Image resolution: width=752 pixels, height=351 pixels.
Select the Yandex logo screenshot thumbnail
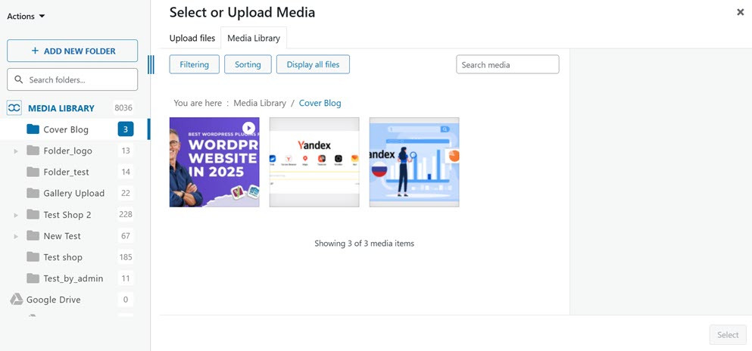314,162
